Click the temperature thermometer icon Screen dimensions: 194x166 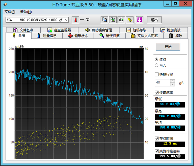click(x=75, y=20)
